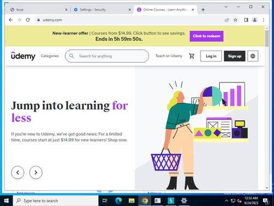Switch to the burp tab
The width and height of the screenshot is (274, 206).
38,10
